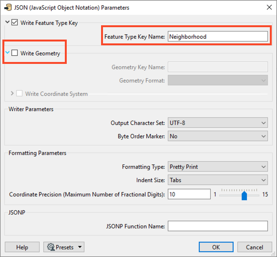Click the Feature Type Key Name field
277x257 pixels.
tap(217, 36)
